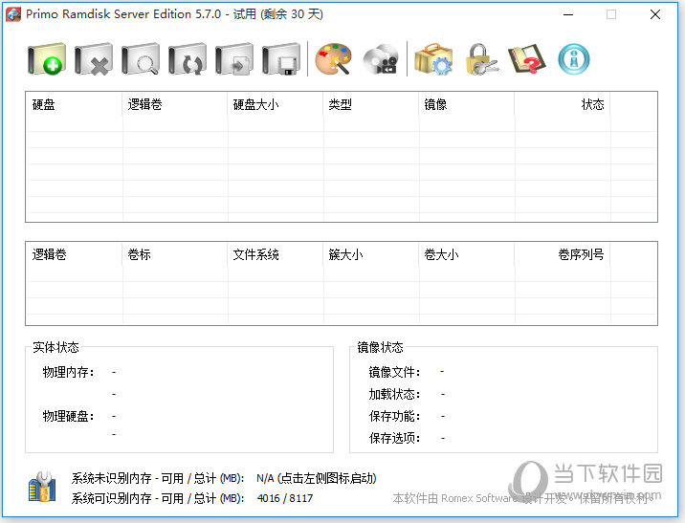Open help book with question mark
Viewport: 685px width, 523px height.
coord(527,59)
